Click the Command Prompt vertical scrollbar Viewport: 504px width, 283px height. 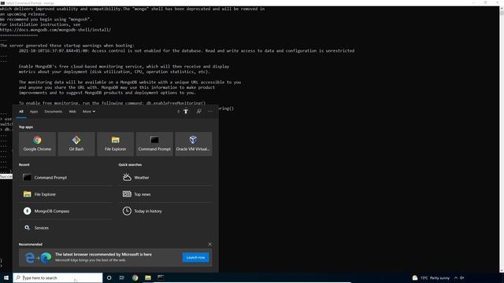tap(502, 139)
